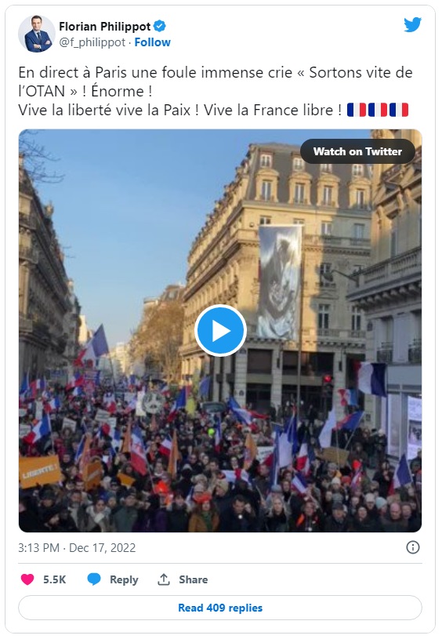Click the Florian Philippot display name
The height and width of the screenshot is (639, 442).
click(105, 27)
